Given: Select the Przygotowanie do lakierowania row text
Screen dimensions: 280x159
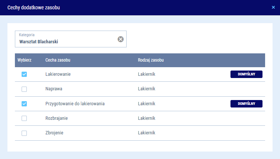Looking at the screenshot, I should click(x=75, y=104).
